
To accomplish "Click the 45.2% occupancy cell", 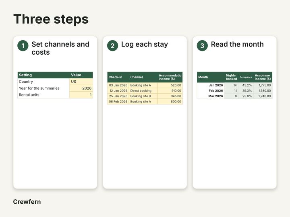I will [246, 85].
